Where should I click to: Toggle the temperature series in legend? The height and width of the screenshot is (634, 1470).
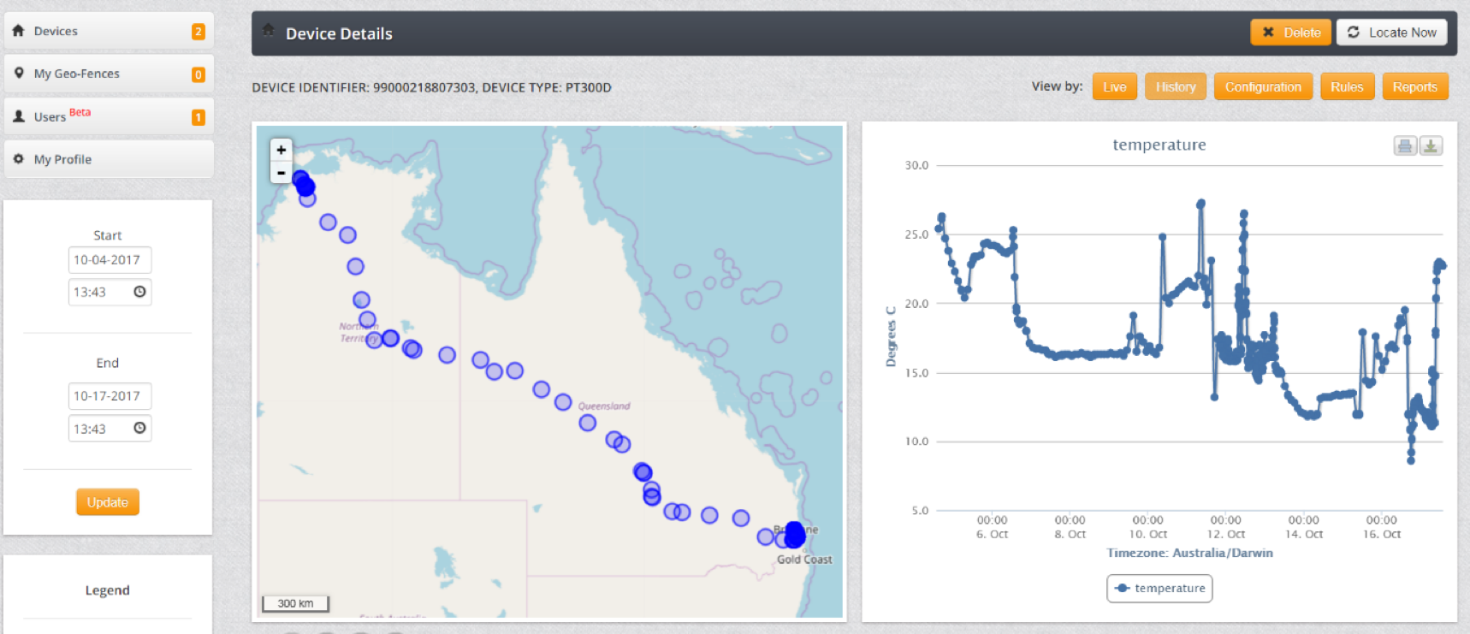coord(1159,588)
